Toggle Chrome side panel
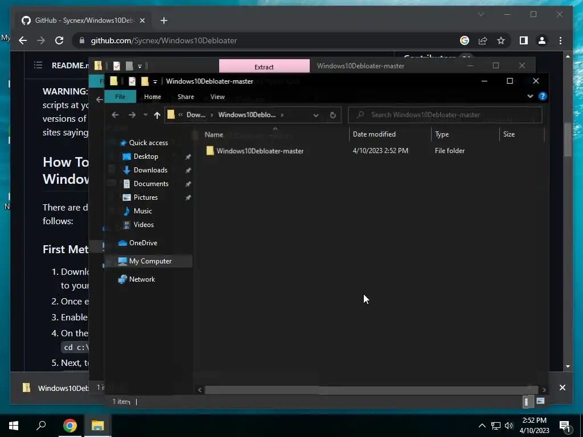 524,40
